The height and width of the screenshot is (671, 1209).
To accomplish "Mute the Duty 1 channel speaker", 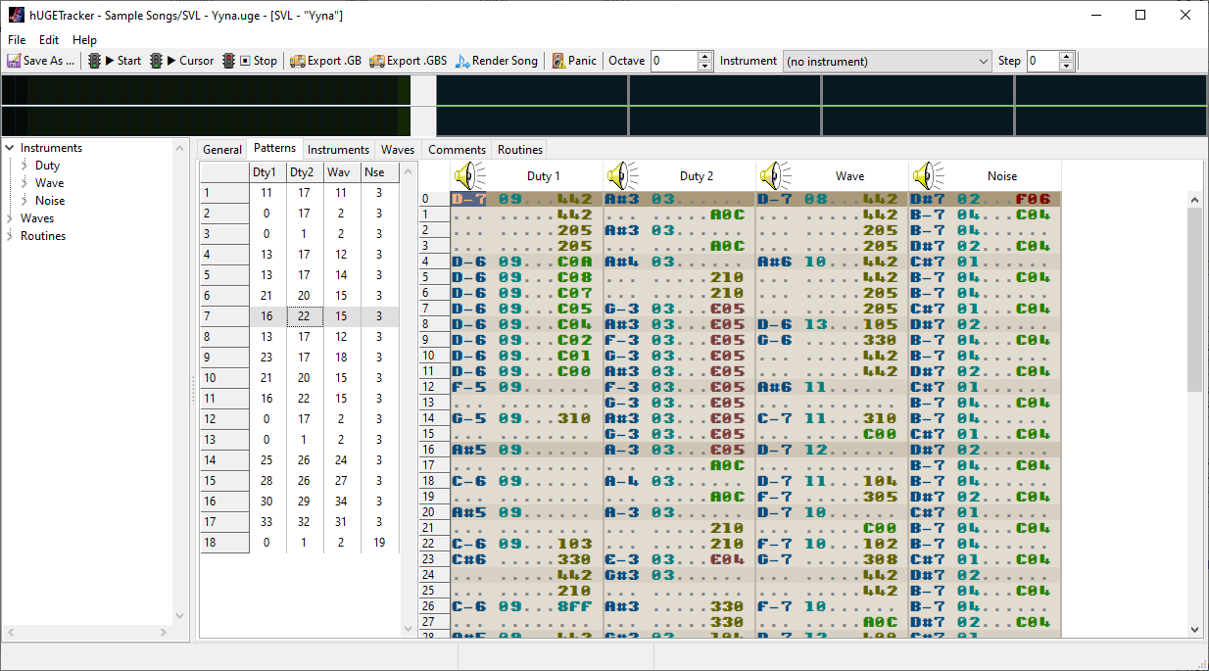I will click(469, 176).
